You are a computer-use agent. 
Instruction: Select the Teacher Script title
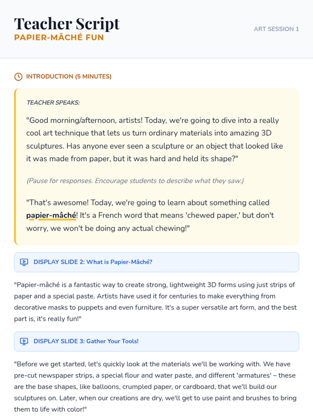(x=67, y=24)
